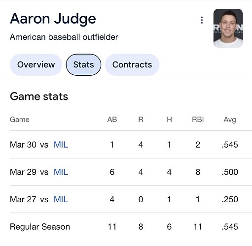Image resolution: width=252 pixels, height=246 pixels.
Task: Open the three-dot more options menu
Action: click(x=202, y=20)
